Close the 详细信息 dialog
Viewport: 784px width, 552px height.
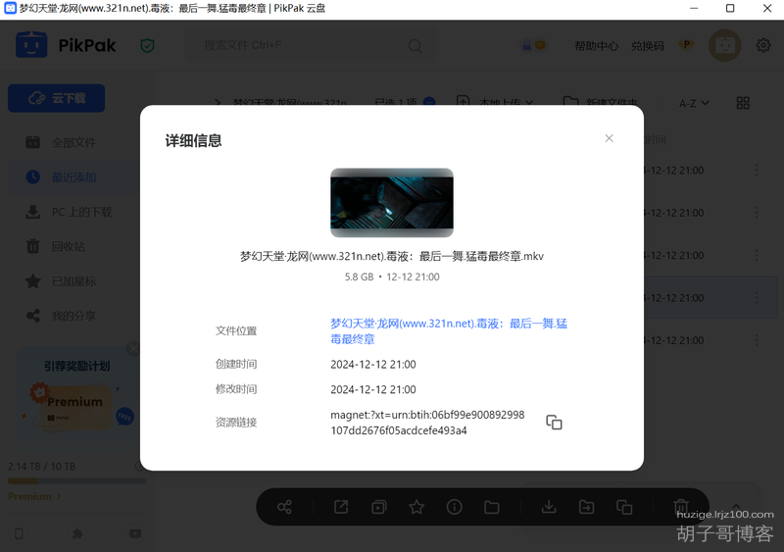click(609, 138)
